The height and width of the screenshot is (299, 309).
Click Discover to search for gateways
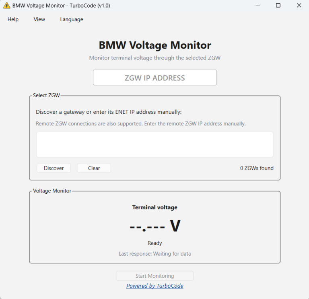pos(54,168)
